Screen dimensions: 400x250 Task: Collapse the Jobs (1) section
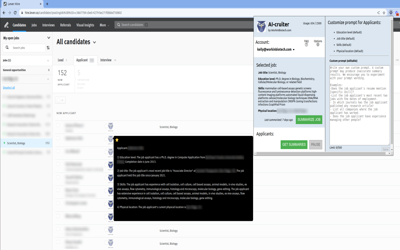(48, 61)
